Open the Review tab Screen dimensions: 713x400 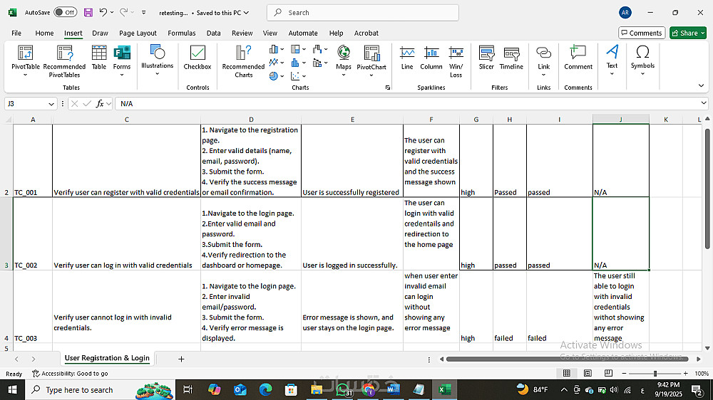pyautogui.click(x=242, y=33)
